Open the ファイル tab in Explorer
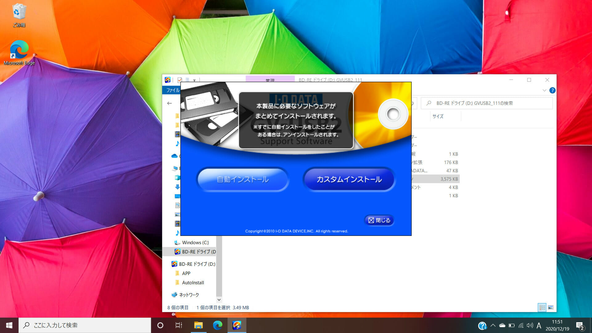This screenshot has height=333, width=592. click(171, 90)
